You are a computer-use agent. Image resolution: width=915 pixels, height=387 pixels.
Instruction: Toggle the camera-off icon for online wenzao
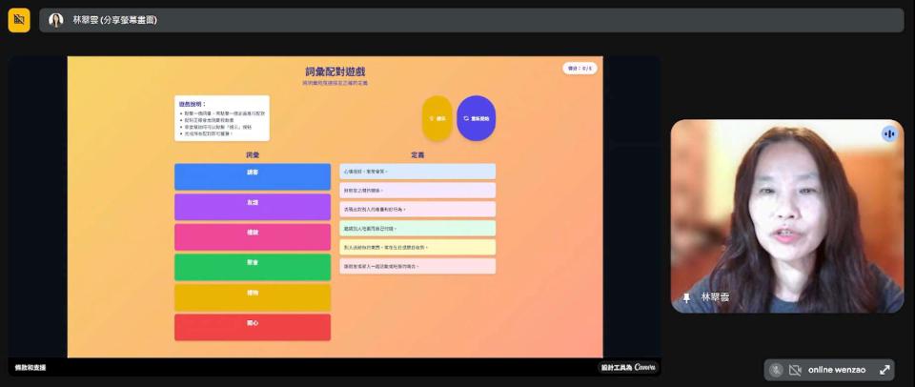[x=795, y=370]
